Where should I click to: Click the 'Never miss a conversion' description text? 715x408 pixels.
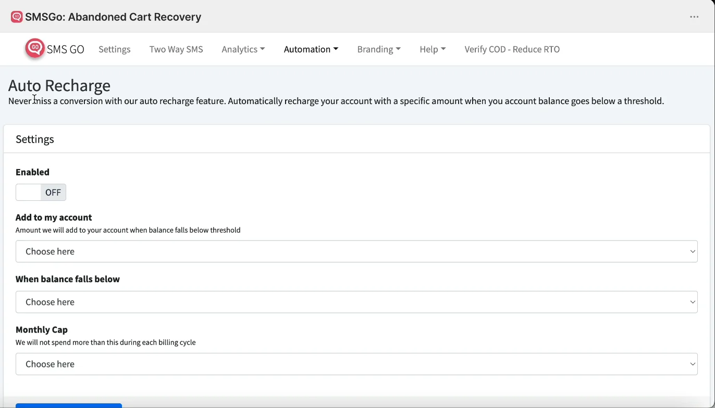pyautogui.click(x=336, y=101)
